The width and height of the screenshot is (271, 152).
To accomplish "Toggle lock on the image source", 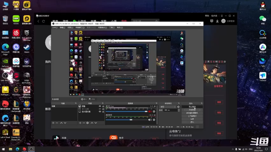I will 103,106.
